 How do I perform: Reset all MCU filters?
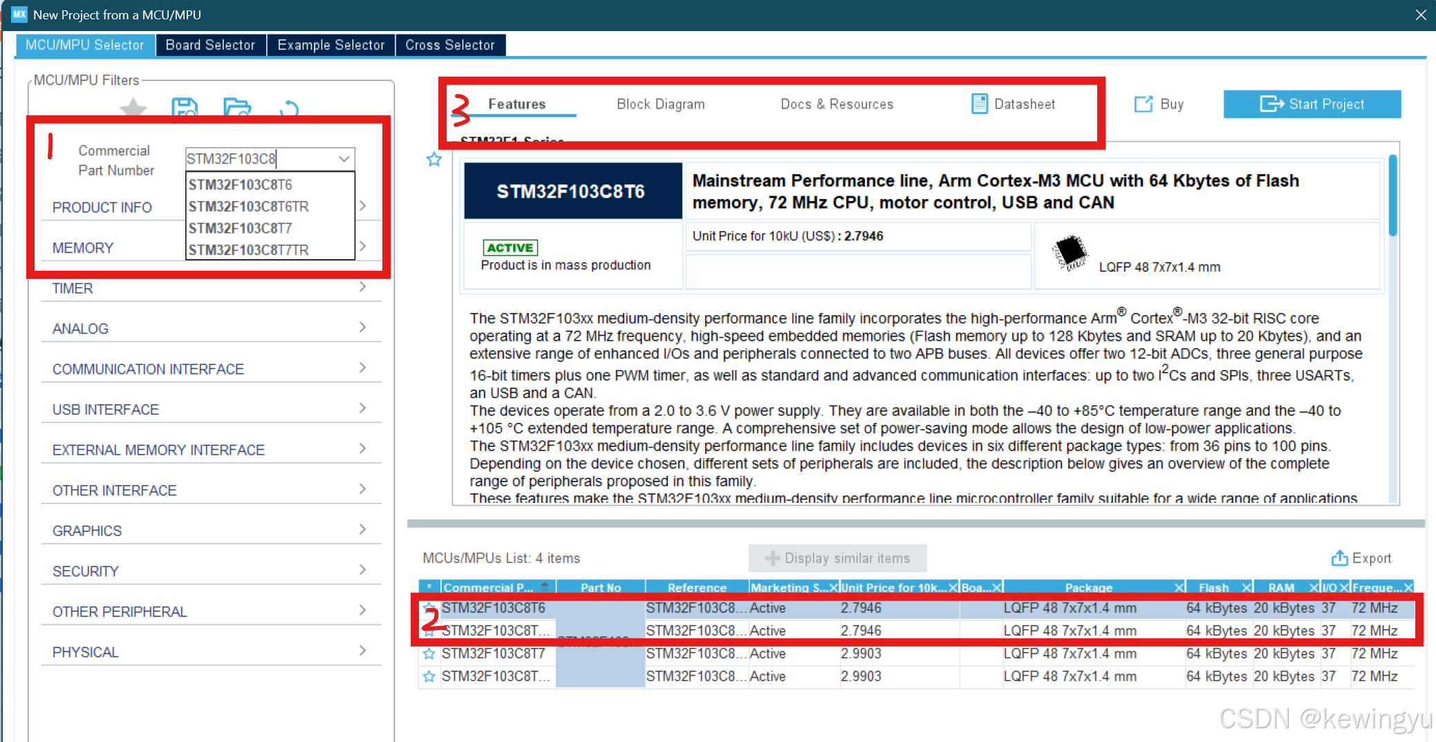tap(290, 108)
